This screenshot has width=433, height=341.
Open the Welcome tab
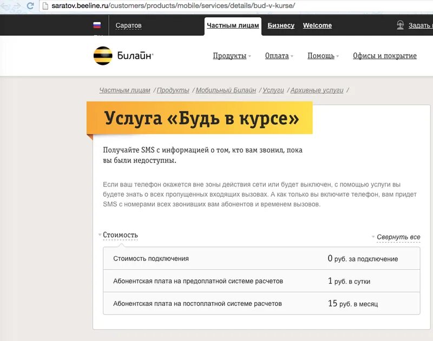click(x=317, y=25)
